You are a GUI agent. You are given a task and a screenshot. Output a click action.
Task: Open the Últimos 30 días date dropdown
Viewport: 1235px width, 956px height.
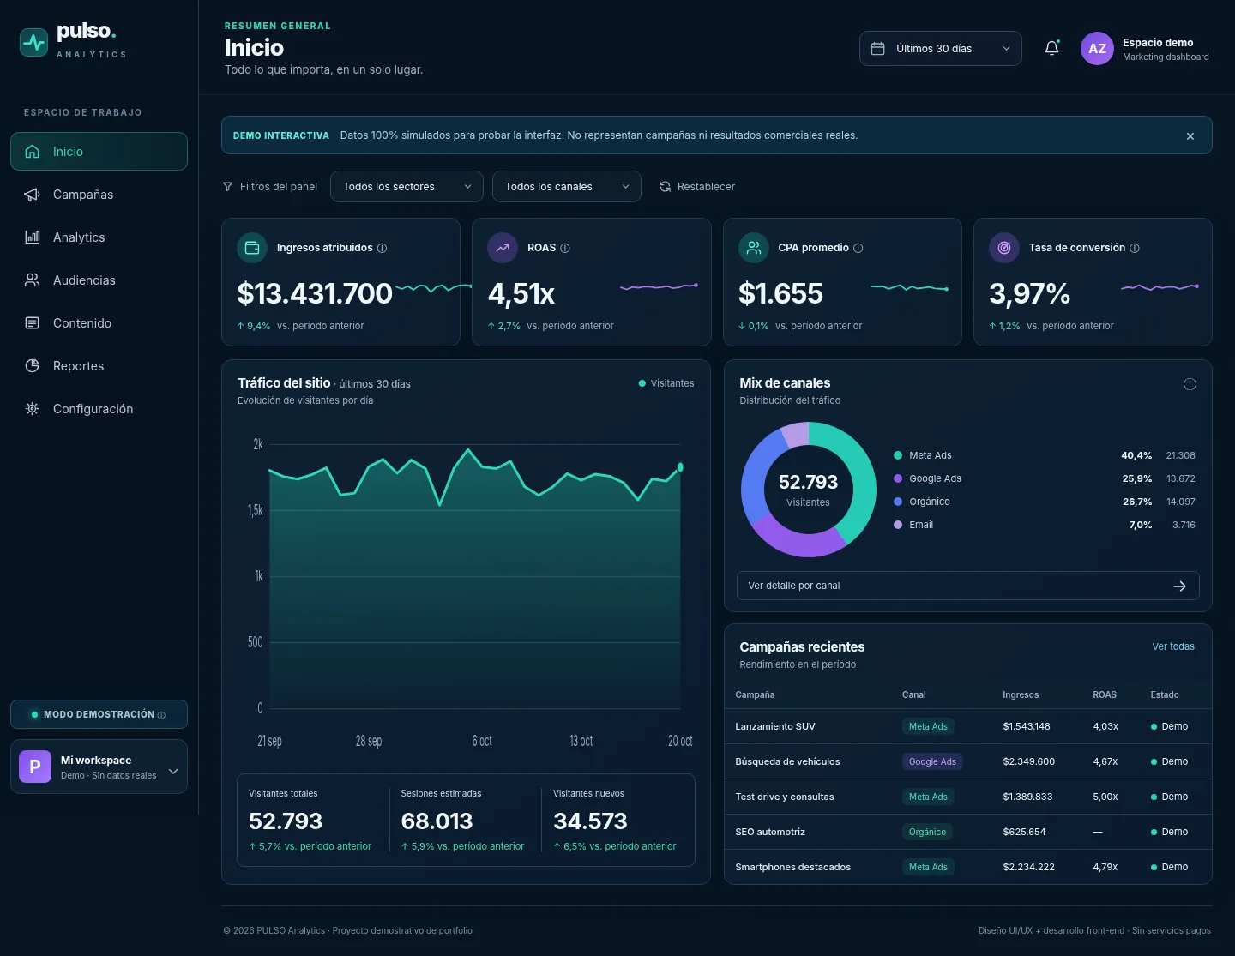941,49
